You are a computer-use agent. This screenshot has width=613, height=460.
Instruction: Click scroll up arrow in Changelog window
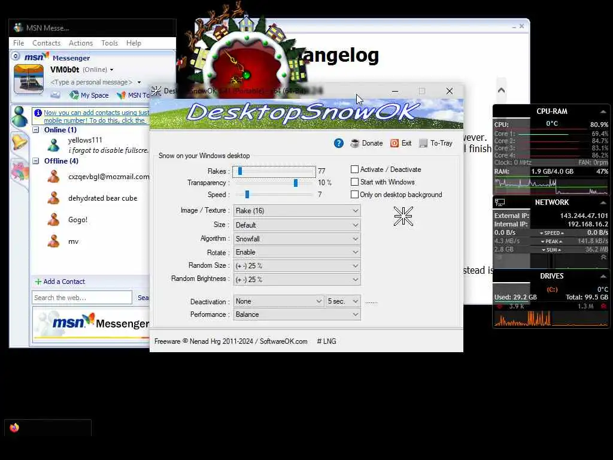(501, 90)
